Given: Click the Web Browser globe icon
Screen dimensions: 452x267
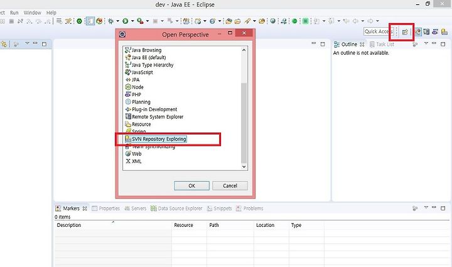Looking at the screenshot, I should point(272,21).
